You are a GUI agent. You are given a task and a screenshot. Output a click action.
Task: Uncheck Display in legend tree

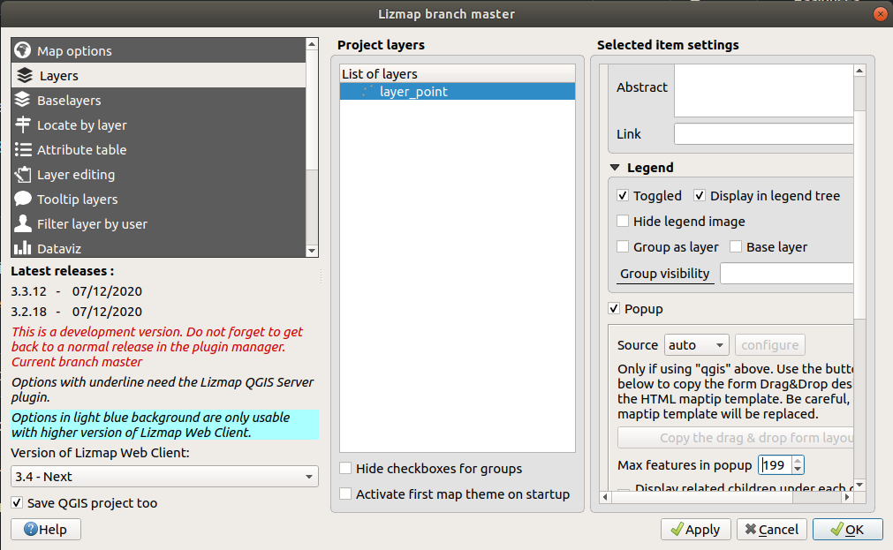700,195
